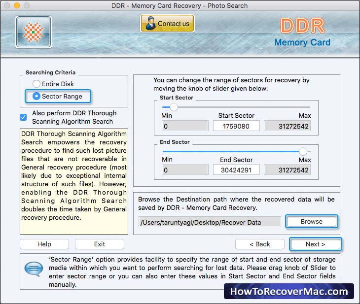360x304 pixels.
Task: Click the Start Sector Max field 31272542
Action: click(287, 126)
